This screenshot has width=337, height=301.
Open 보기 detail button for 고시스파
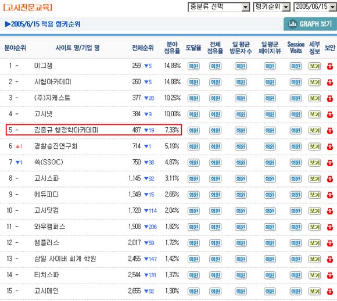point(315,179)
